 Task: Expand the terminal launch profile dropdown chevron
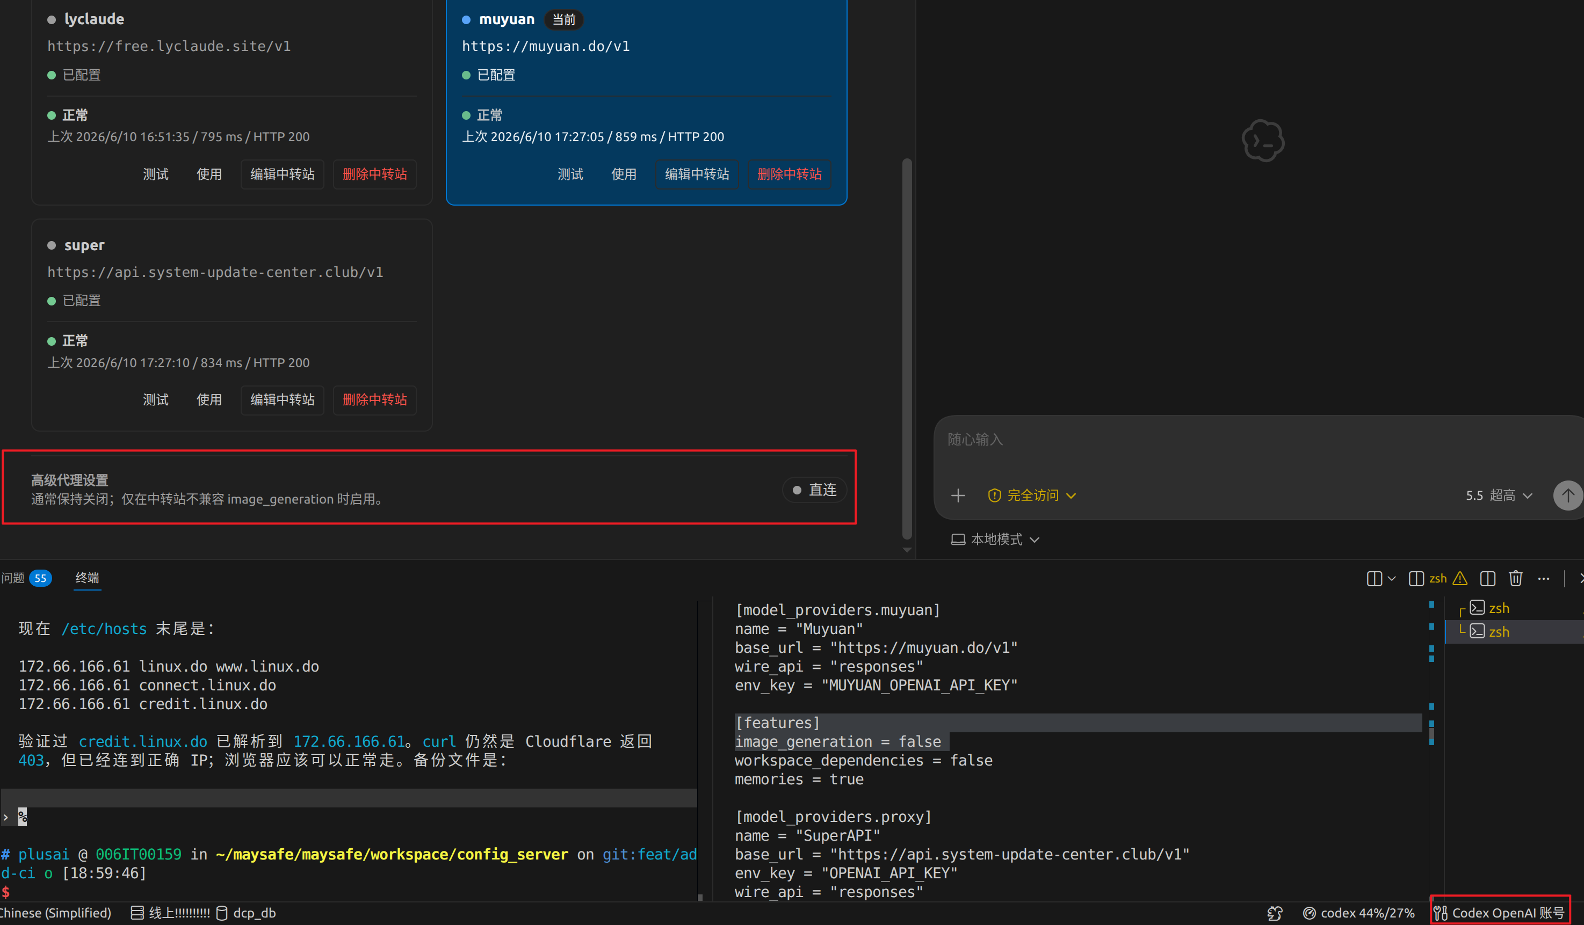[1392, 579]
